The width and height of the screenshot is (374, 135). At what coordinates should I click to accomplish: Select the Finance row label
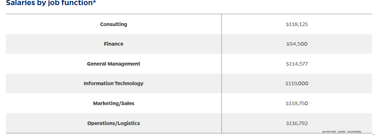[x=113, y=44]
